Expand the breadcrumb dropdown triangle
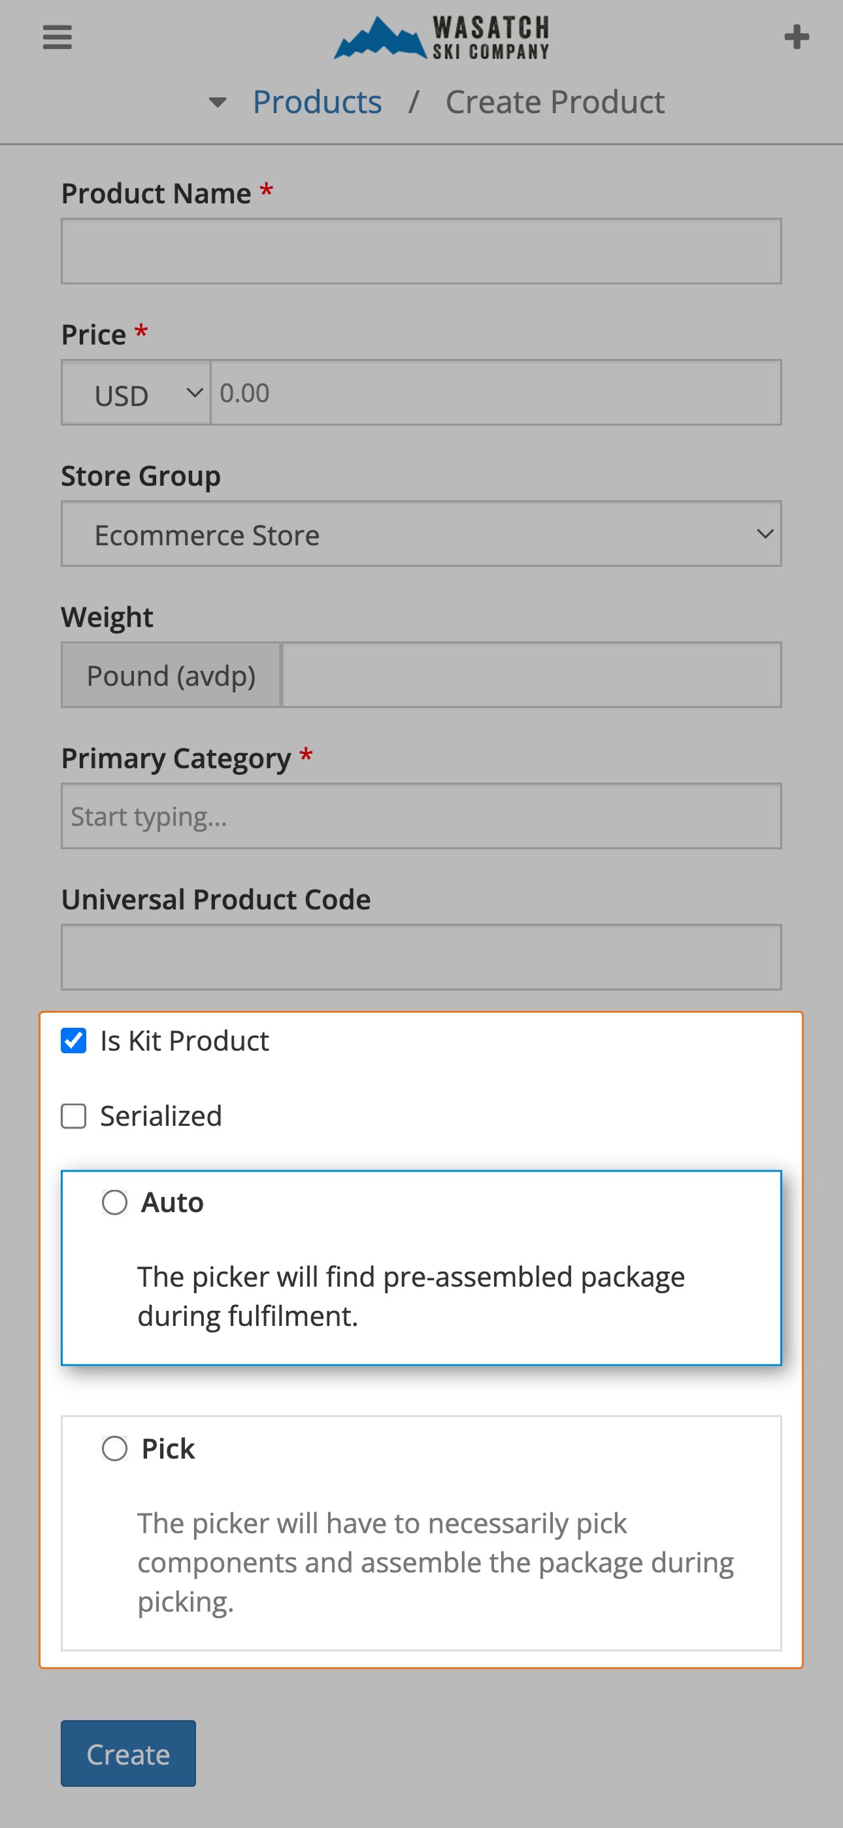Screen dimensions: 843x1828 tap(217, 102)
